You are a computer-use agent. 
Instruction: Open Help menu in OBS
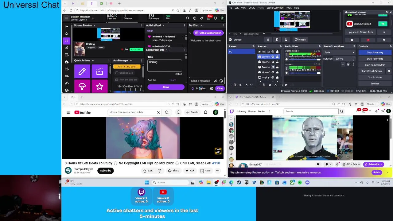297,8
